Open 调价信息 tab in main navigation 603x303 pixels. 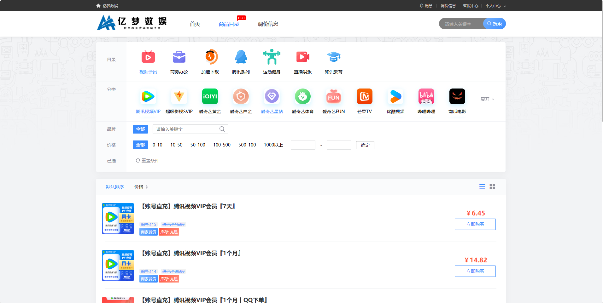tap(268, 24)
